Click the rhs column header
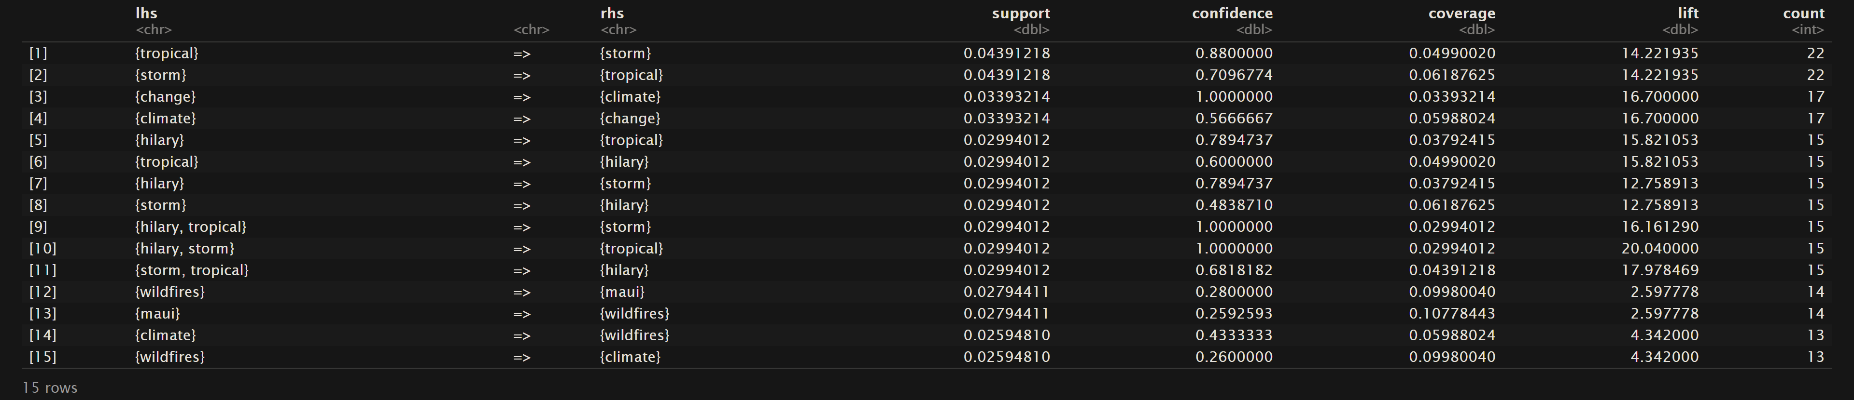The height and width of the screenshot is (400, 1854). point(612,13)
